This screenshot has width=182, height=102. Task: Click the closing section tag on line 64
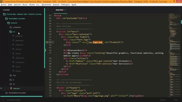point(62,75)
